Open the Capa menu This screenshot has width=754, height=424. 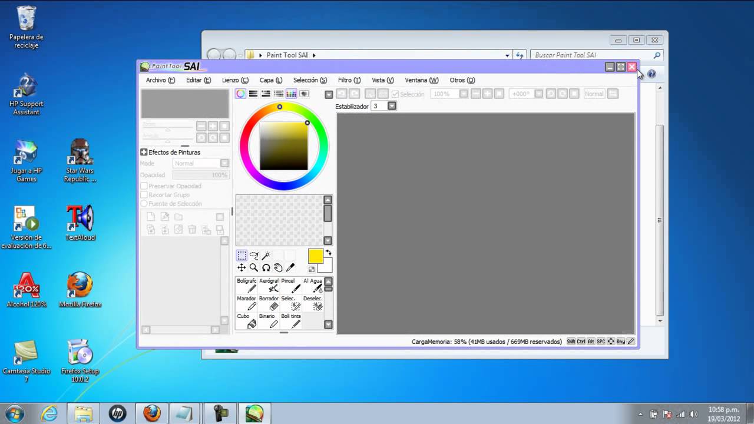click(271, 80)
